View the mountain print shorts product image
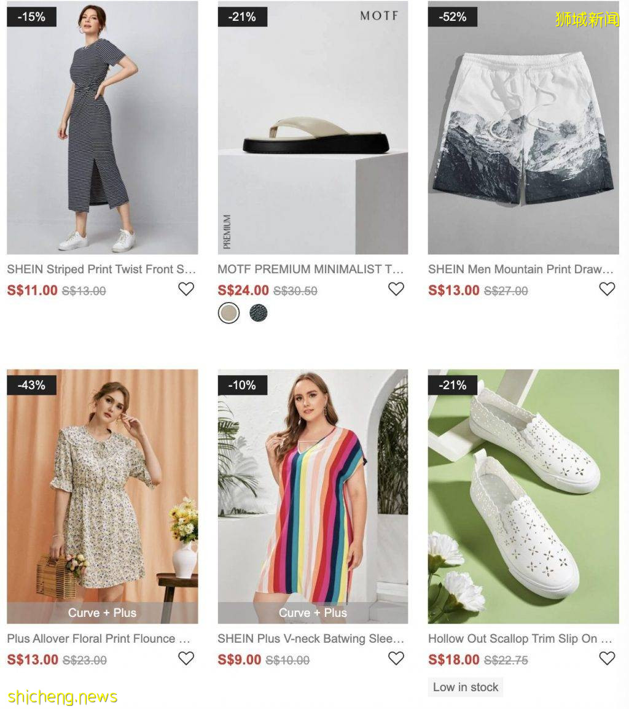Screen dimensions: 629x709 tap(523, 128)
